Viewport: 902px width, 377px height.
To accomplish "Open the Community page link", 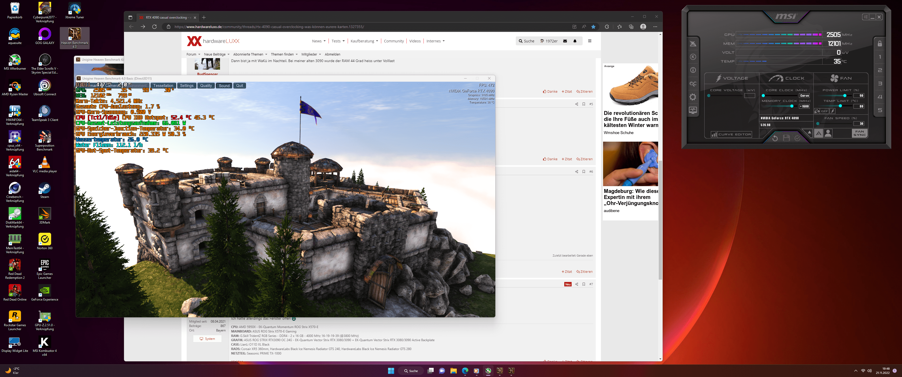I will pyautogui.click(x=394, y=41).
